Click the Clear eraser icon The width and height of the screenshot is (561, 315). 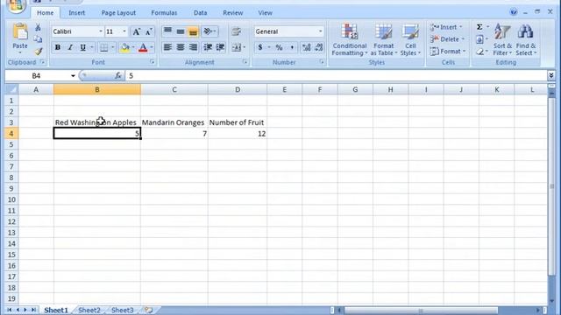click(x=479, y=52)
